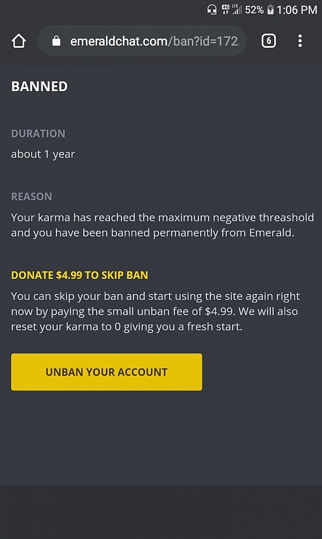This screenshot has width=322, height=539.
Task: Tap the 52% battery percentage text
Action: (x=254, y=10)
